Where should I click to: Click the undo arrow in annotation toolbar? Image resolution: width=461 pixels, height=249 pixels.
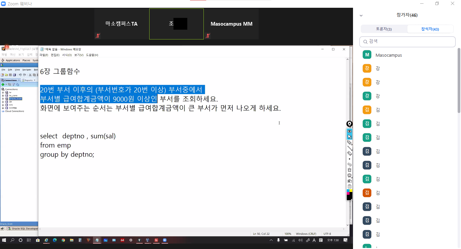pyautogui.click(x=349, y=164)
